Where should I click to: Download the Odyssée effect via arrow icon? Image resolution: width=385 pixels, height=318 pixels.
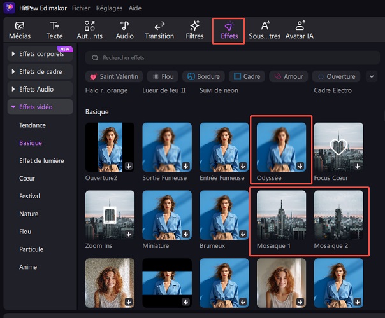[x=300, y=165]
